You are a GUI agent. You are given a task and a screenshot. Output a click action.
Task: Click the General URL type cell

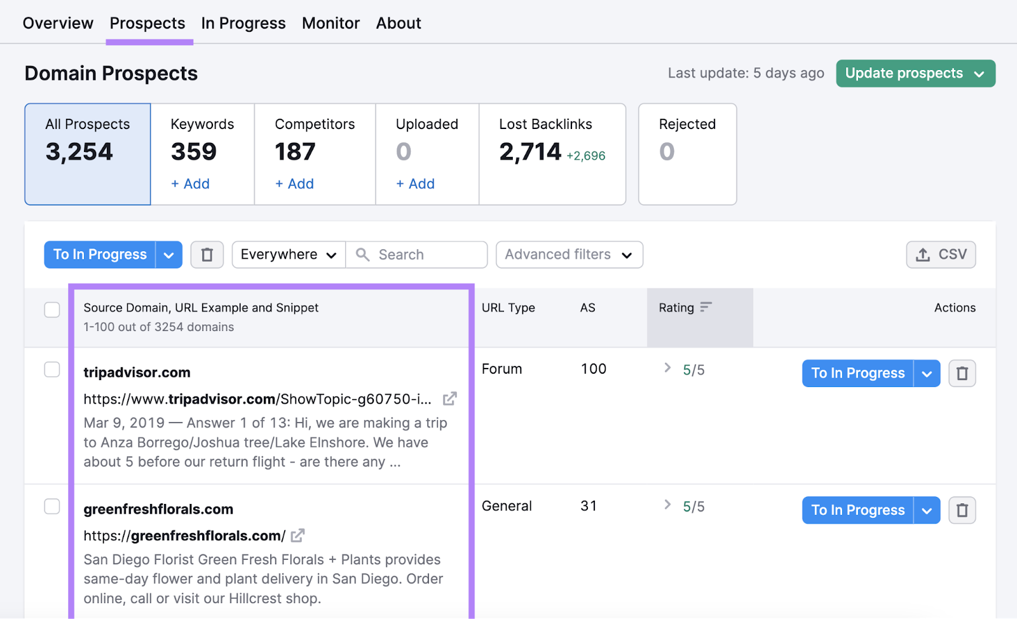point(507,506)
